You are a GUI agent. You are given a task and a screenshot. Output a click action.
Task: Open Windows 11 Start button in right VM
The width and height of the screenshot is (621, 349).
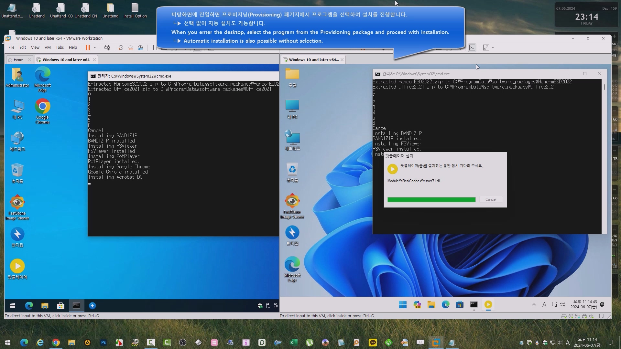(403, 305)
